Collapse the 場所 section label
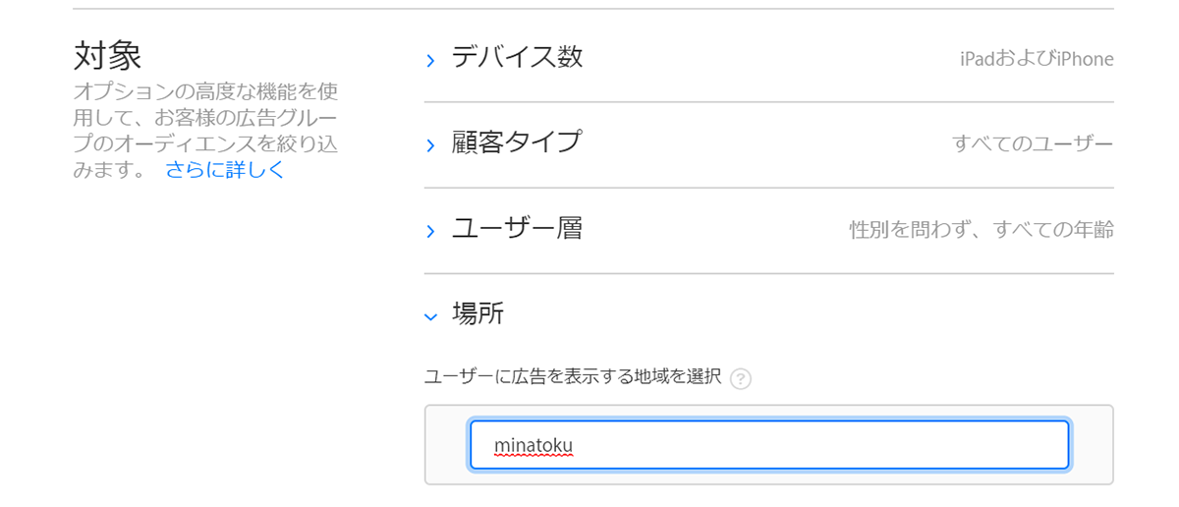Viewport: 1179px width, 507px height. tap(477, 314)
